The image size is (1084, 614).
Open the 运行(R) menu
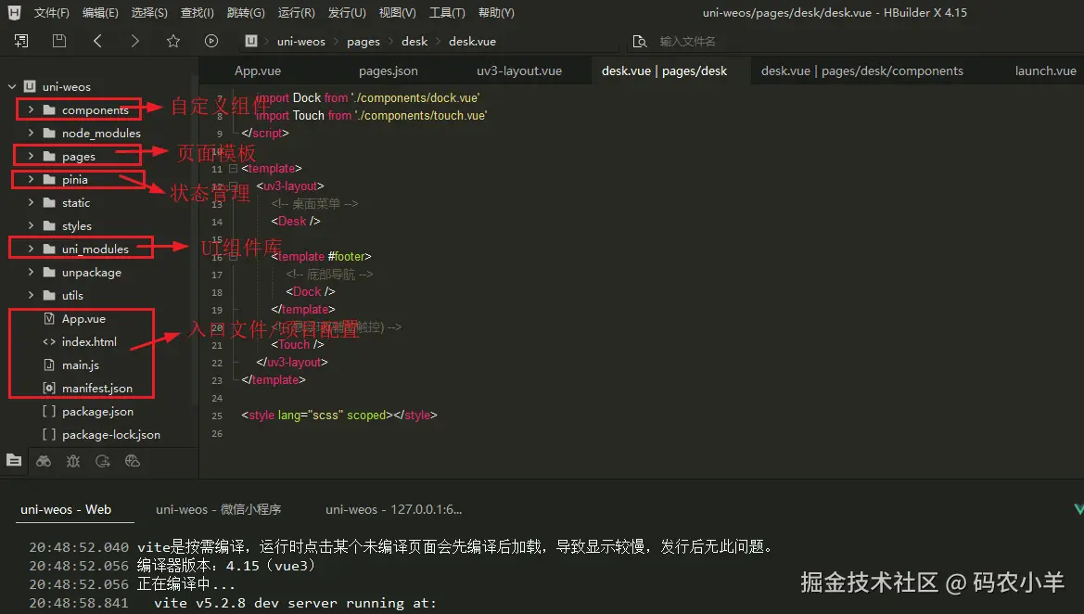296,12
